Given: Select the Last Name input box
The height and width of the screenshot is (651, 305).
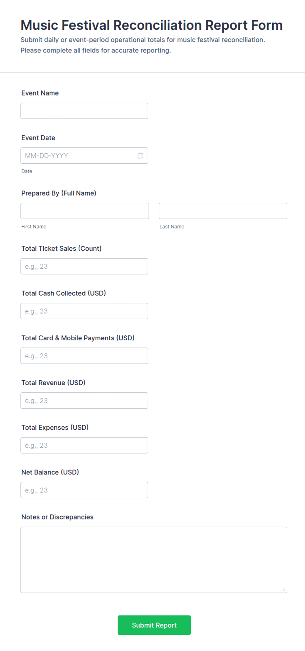Looking at the screenshot, I should [x=223, y=211].
